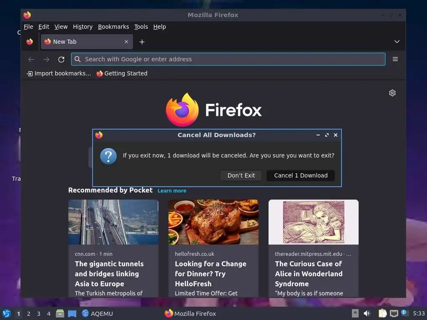
Task: Open the network connection tray icon
Action: (394, 313)
